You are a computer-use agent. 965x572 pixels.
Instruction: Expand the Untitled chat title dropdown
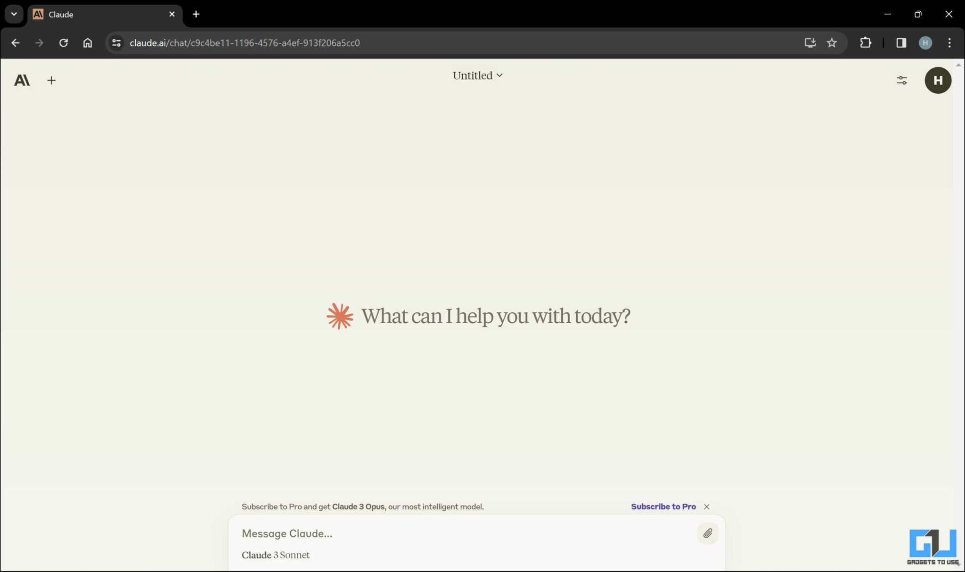pos(477,75)
